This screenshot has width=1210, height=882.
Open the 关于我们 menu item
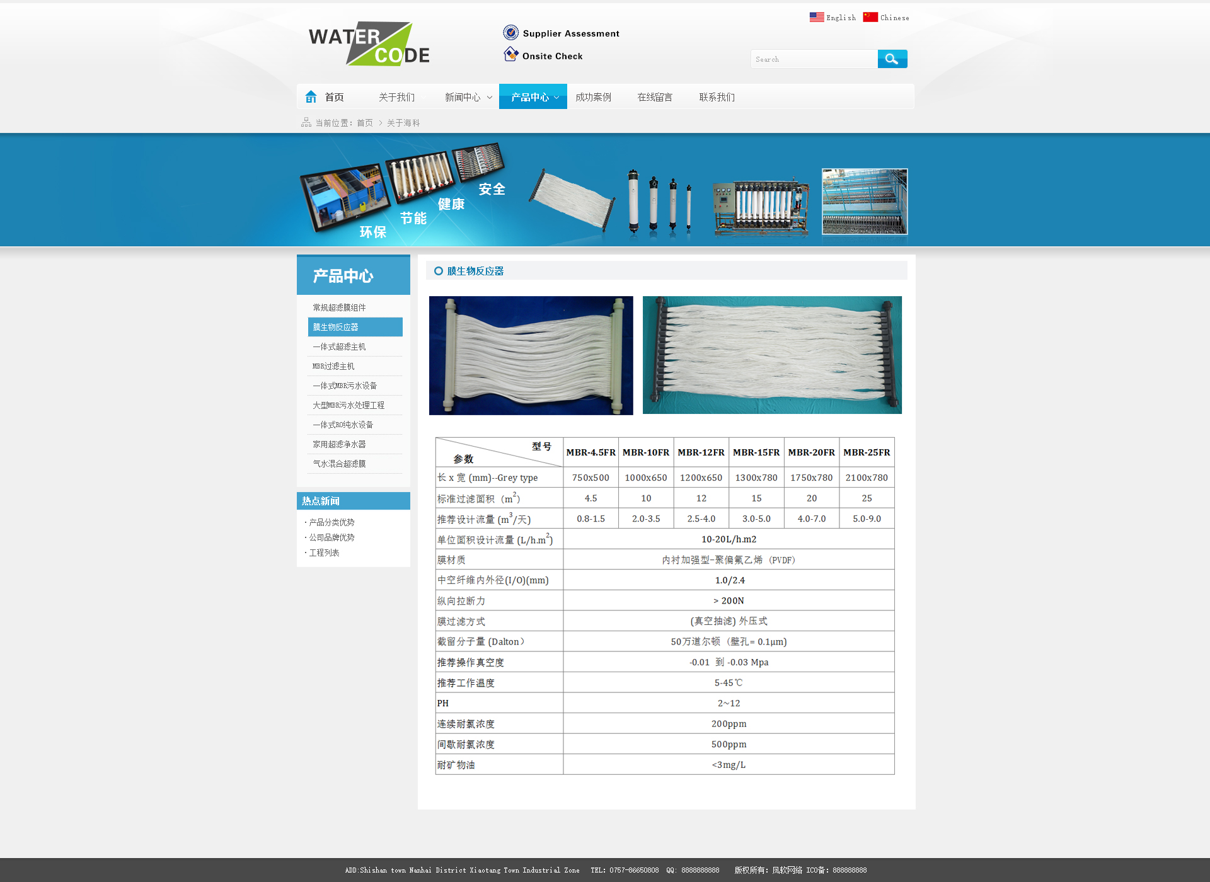tap(396, 97)
